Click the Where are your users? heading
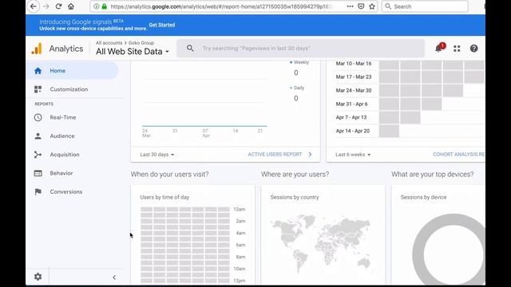This screenshot has width=511, height=287. pyautogui.click(x=295, y=175)
